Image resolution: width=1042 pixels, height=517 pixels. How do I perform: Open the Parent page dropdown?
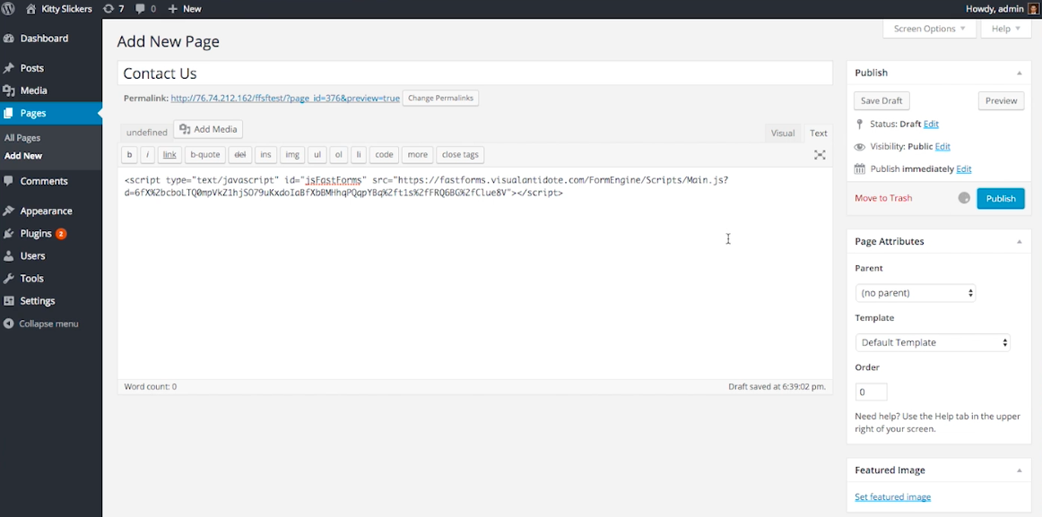(x=916, y=293)
